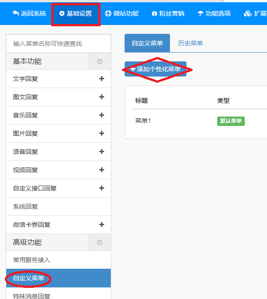
Task: Click plus icon for 图片回复
Action: (101, 133)
